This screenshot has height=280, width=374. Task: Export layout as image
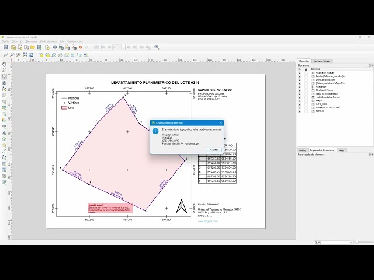point(61,47)
